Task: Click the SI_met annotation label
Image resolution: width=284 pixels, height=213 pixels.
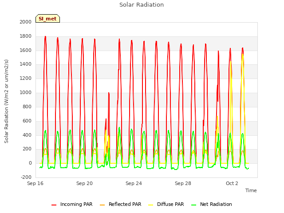Action: click(x=47, y=19)
